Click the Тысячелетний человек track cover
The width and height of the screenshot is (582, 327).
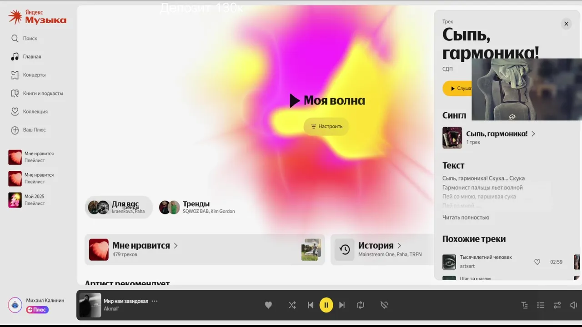click(x=449, y=262)
